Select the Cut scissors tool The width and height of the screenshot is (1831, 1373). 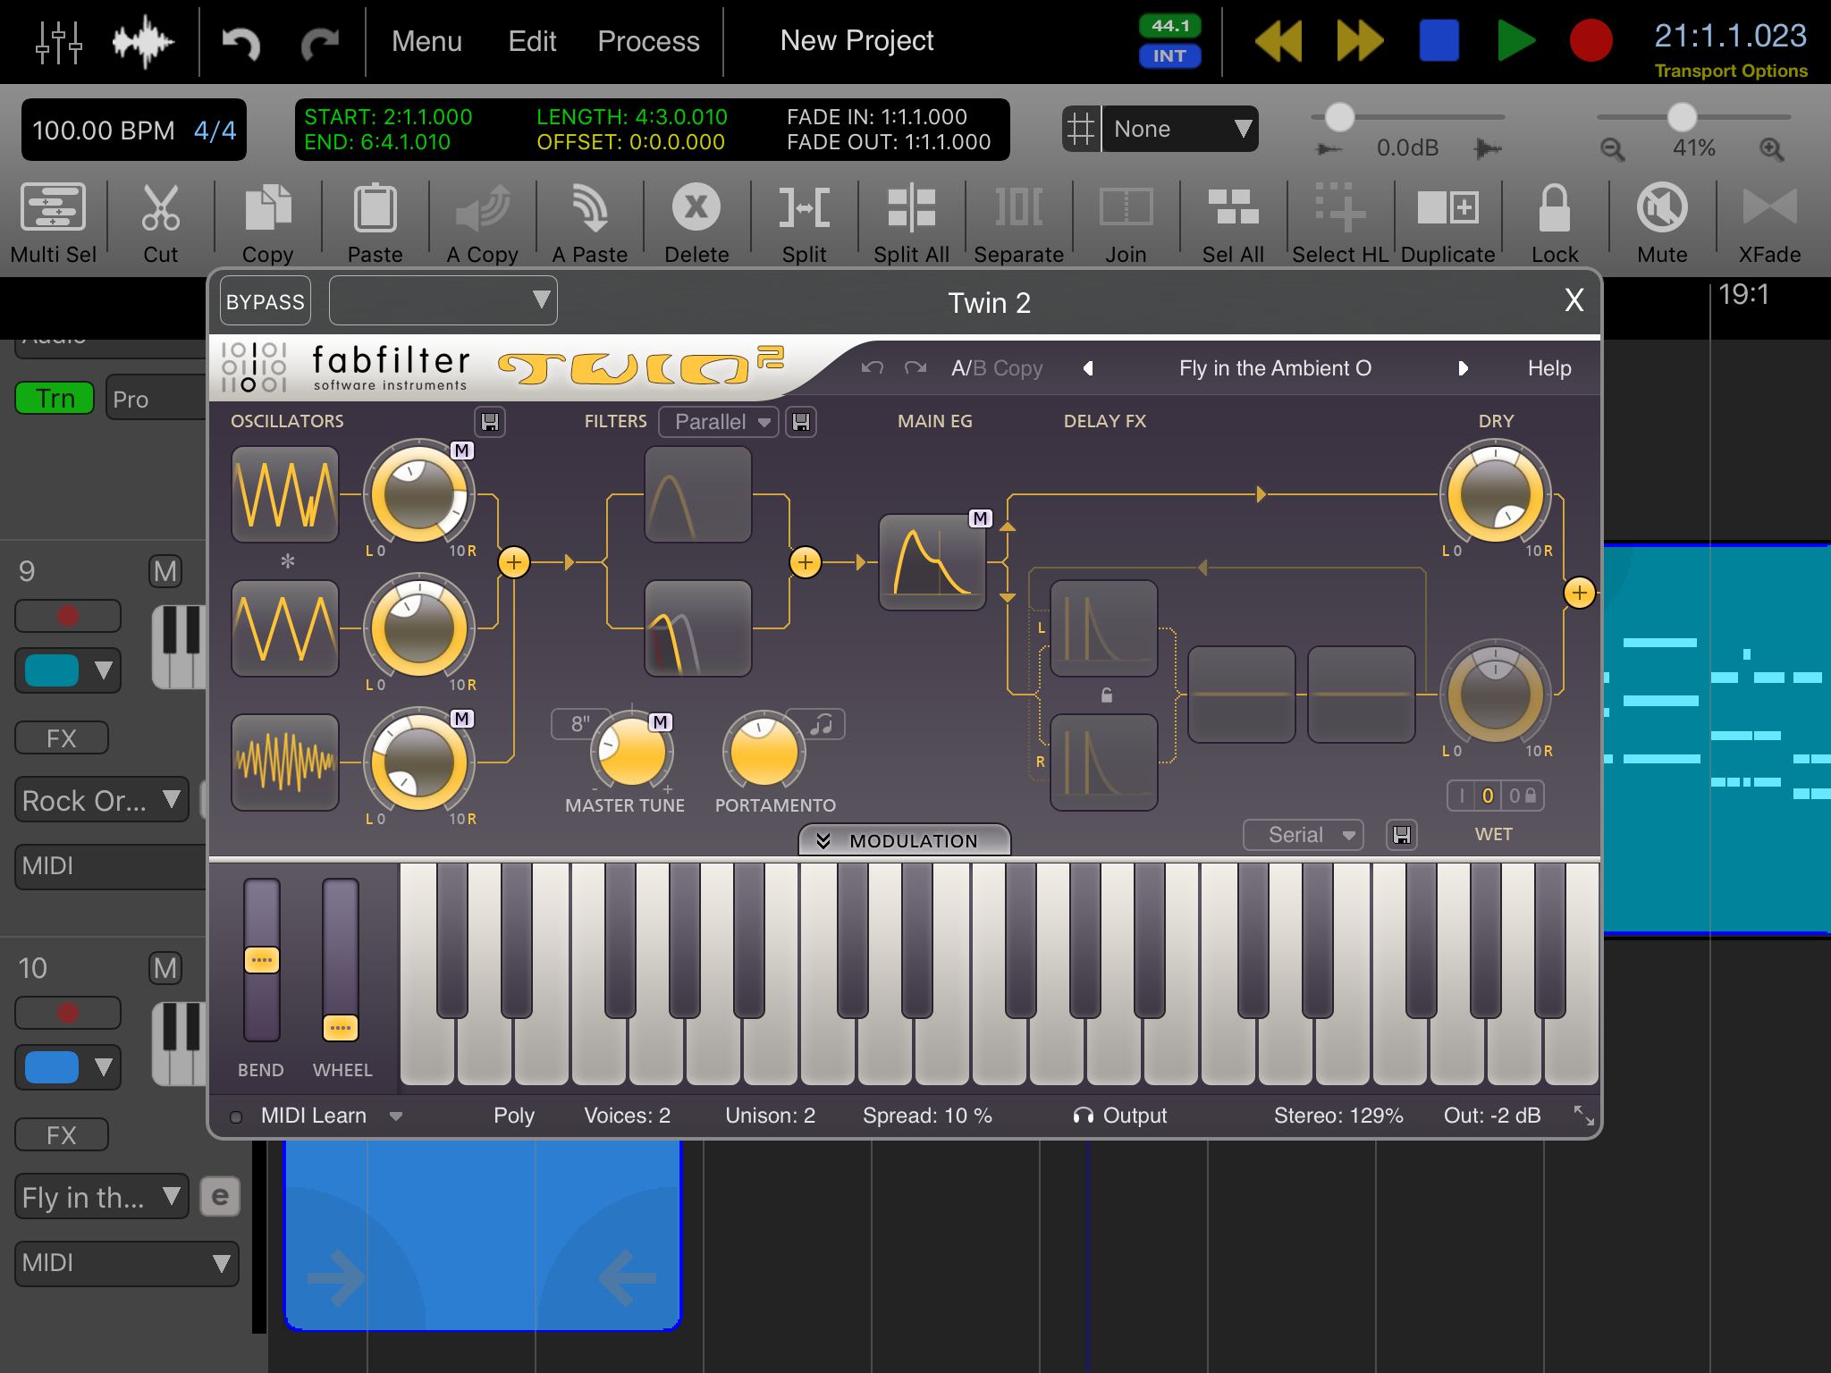click(161, 223)
